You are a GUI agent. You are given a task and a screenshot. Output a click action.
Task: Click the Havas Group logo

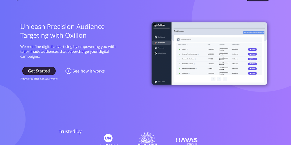[186, 141]
